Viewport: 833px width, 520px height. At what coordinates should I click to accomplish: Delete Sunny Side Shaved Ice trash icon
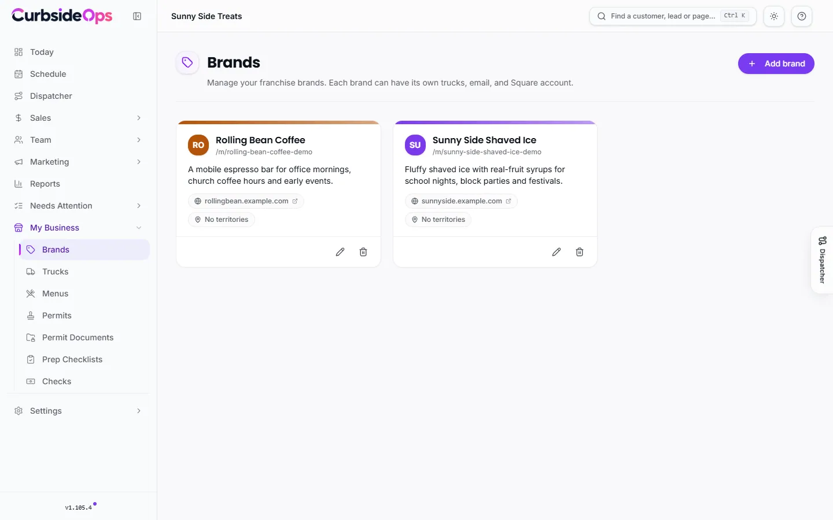(x=580, y=252)
